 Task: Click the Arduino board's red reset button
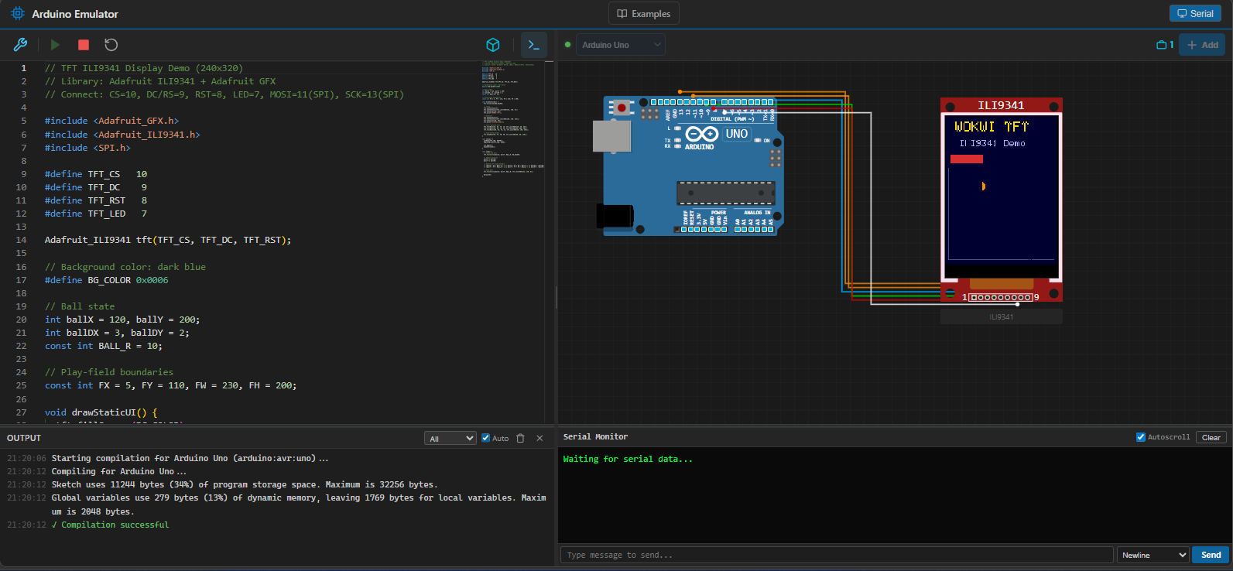(x=622, y=108)
